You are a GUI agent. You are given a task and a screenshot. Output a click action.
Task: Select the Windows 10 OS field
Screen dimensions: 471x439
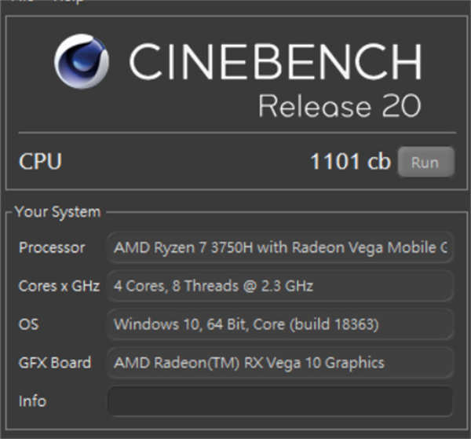point(279,324)
